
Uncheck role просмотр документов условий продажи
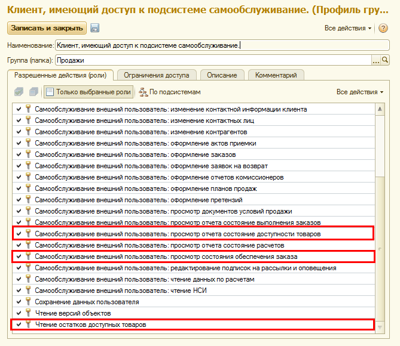click(x=19, y=211)
